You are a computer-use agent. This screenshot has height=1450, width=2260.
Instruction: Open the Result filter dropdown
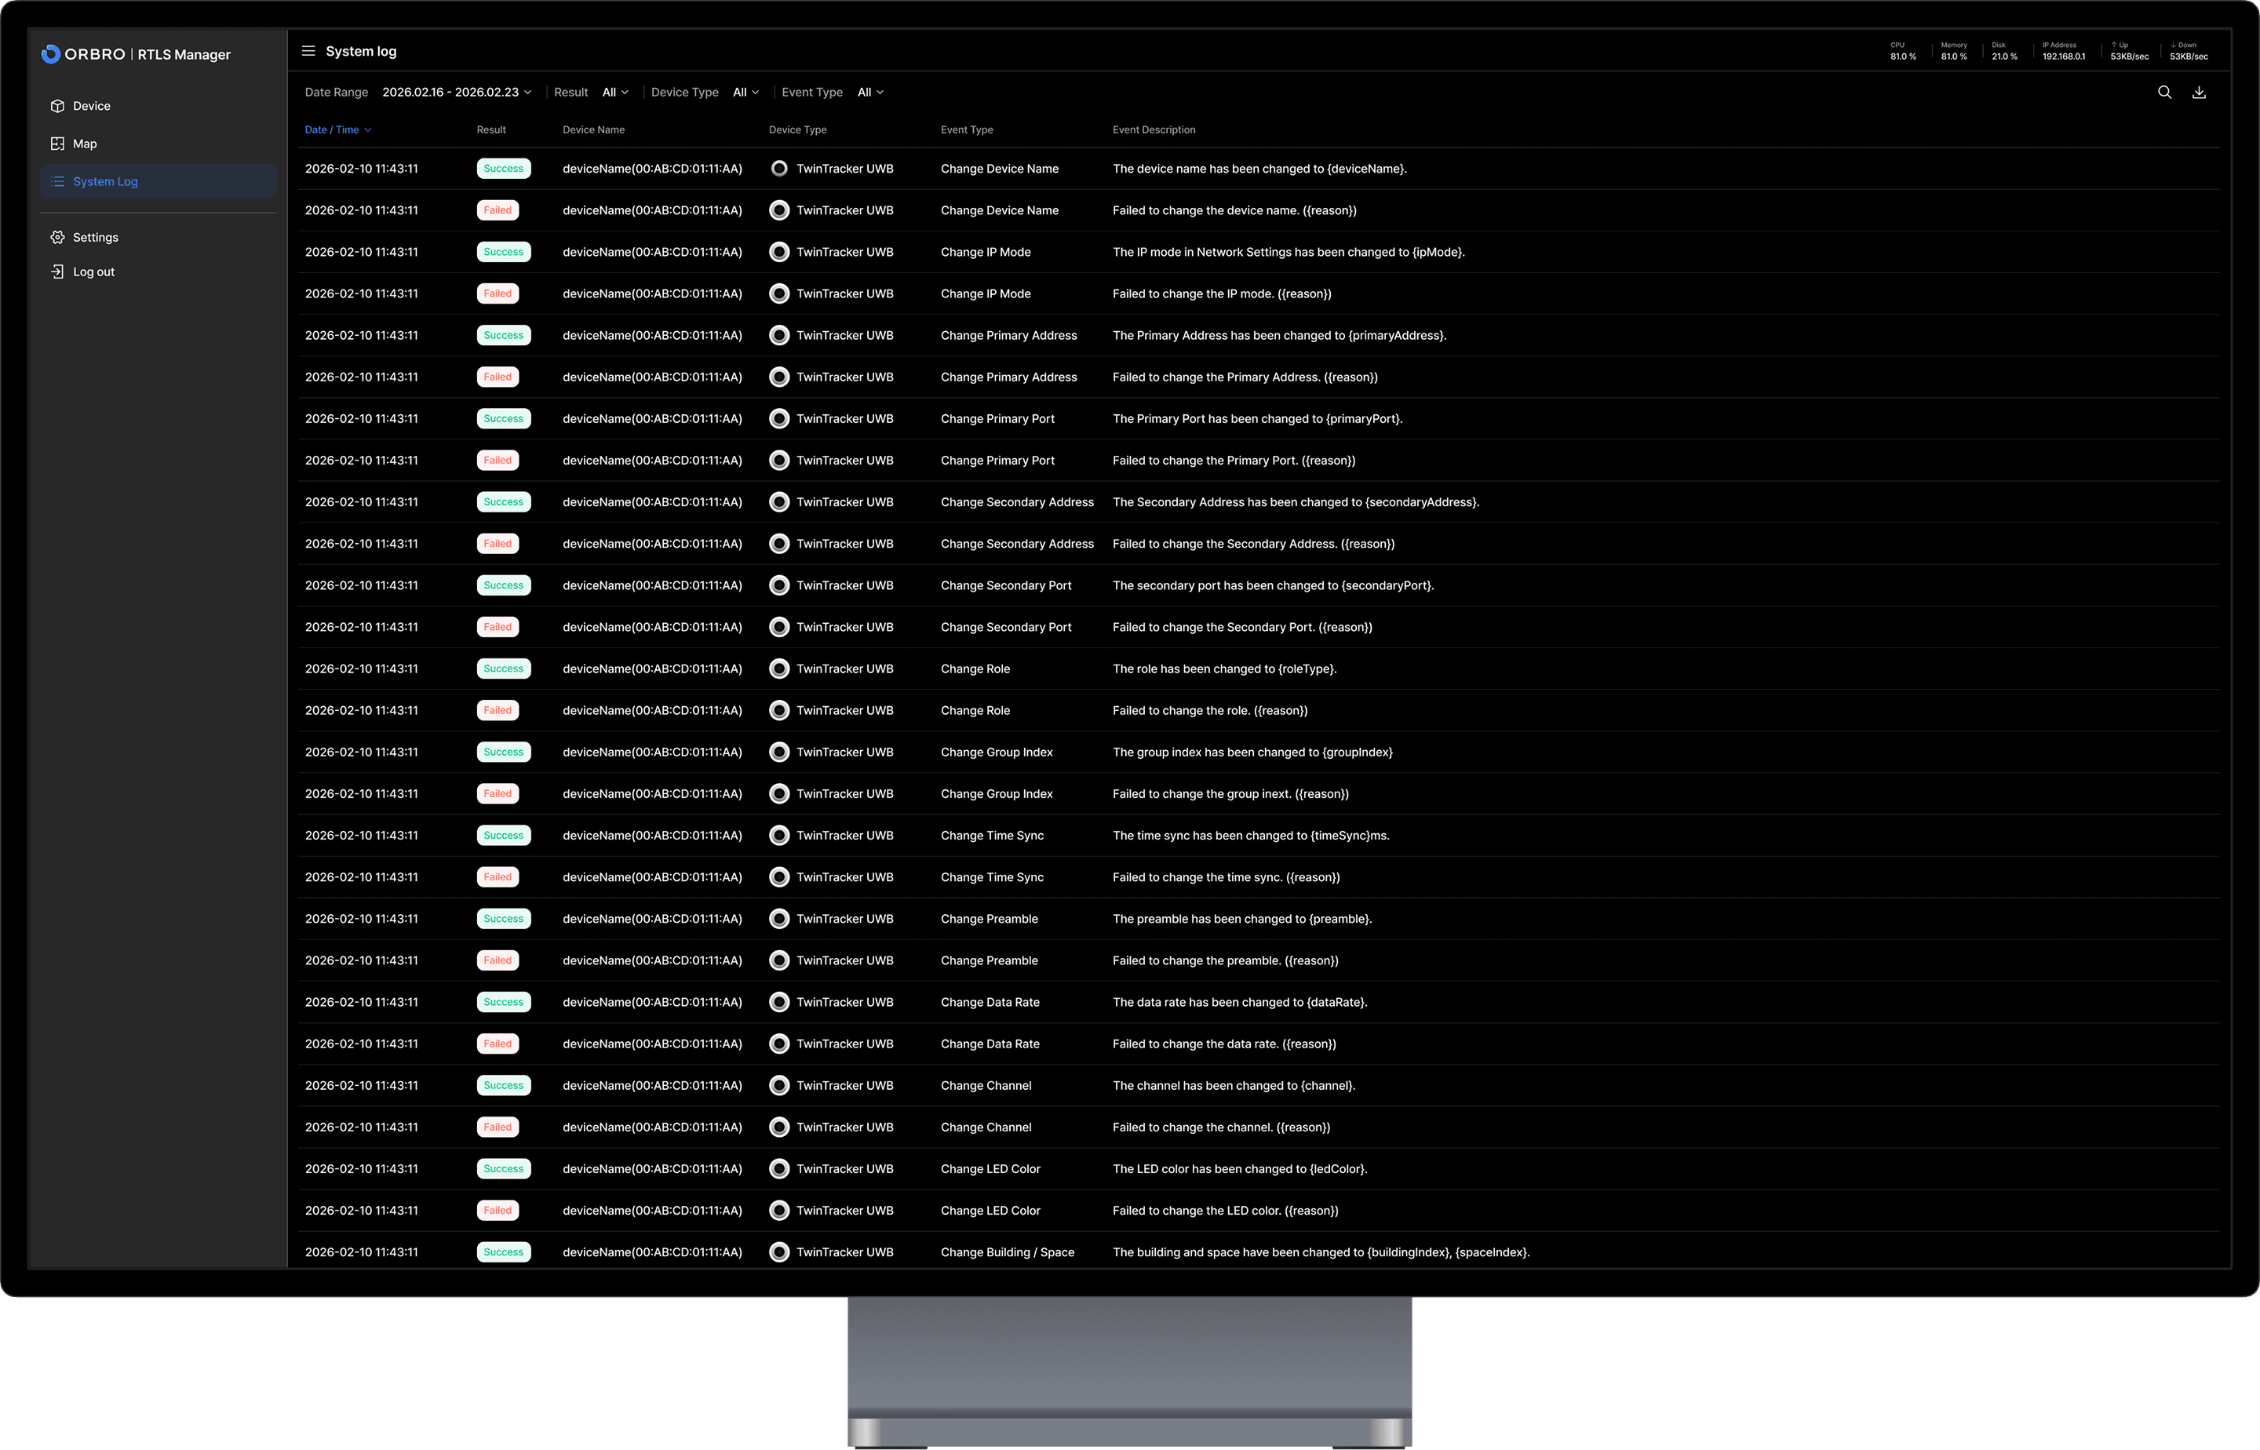pyautogui.click(x=615, y=91)
